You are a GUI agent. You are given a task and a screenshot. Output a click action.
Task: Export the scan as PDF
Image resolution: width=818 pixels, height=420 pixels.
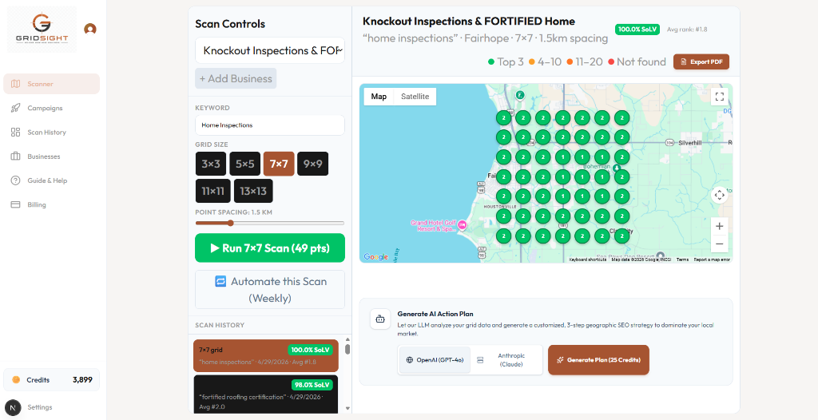click(701, 61)
